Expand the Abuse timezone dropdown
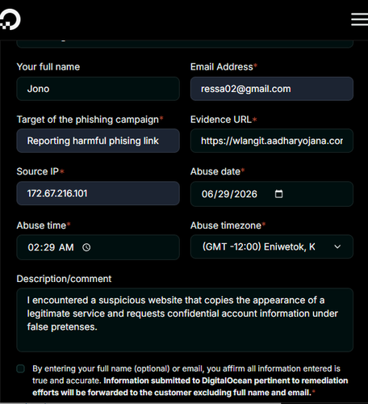This screenshot has width=368, height=404. 272,246
